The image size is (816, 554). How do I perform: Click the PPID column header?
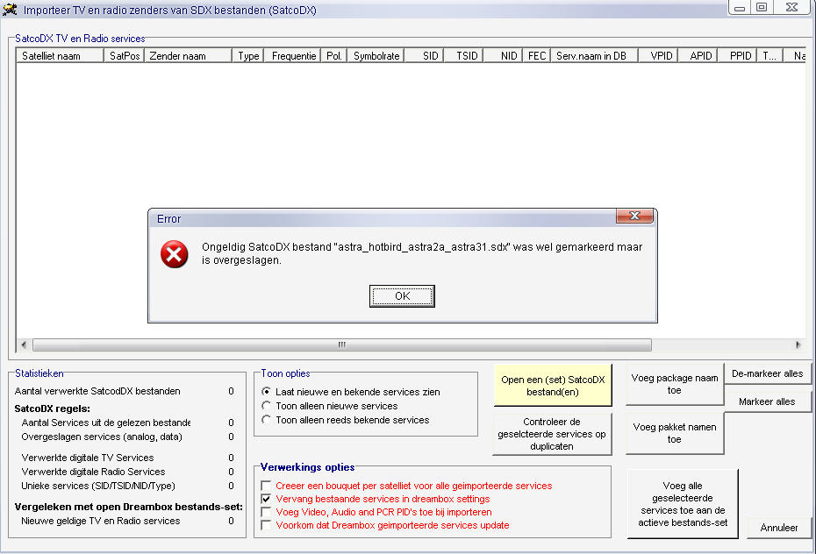click(737, 55)
